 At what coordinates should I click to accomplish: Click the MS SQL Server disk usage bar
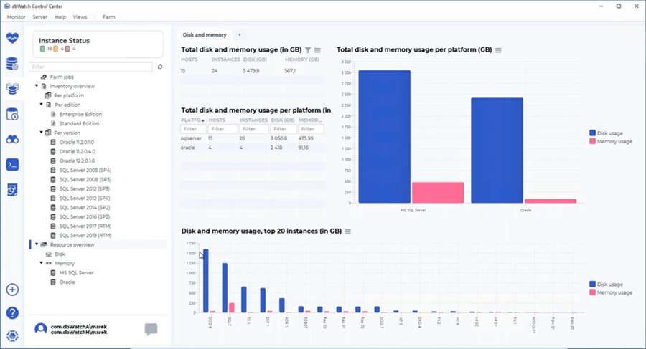[385, 137]
